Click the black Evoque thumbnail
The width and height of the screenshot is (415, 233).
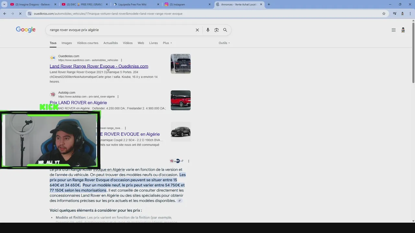coord(181,132)
